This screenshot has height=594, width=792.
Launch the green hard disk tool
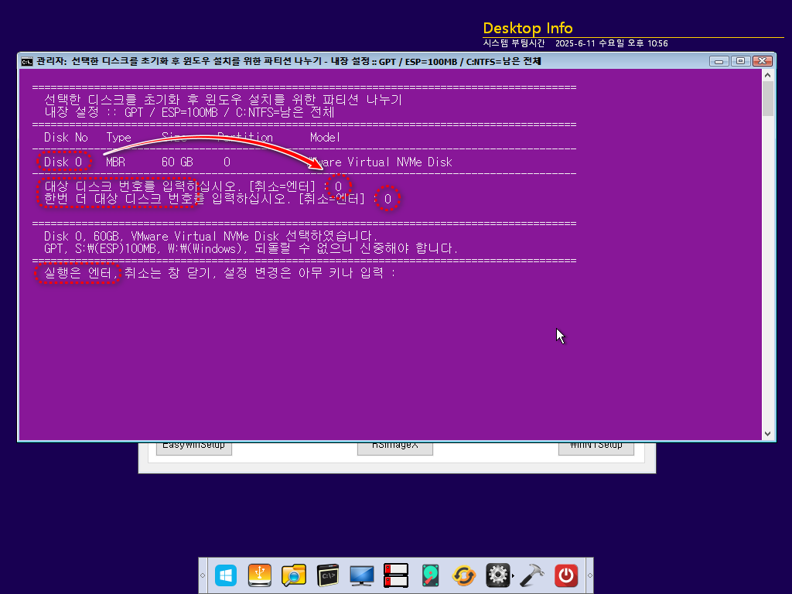click(430, 575)
